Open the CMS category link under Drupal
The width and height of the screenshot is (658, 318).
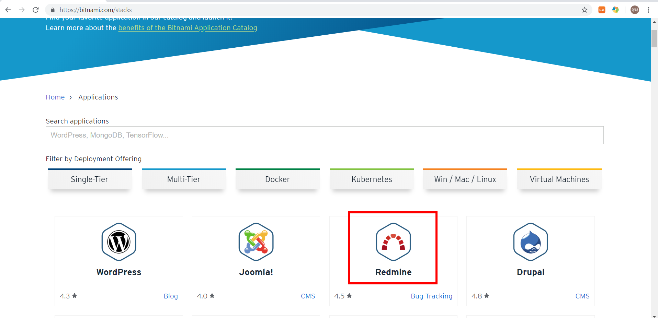pyautogui.click(x=582, y=296)
